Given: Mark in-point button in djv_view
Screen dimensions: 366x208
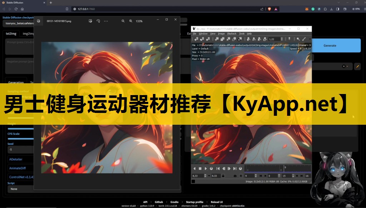Looking at the screenshot, I should [261, 176].
